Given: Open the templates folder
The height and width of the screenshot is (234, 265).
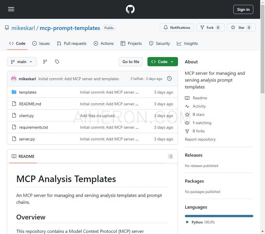Looking at the screenshot, I should tap(28, 92).
